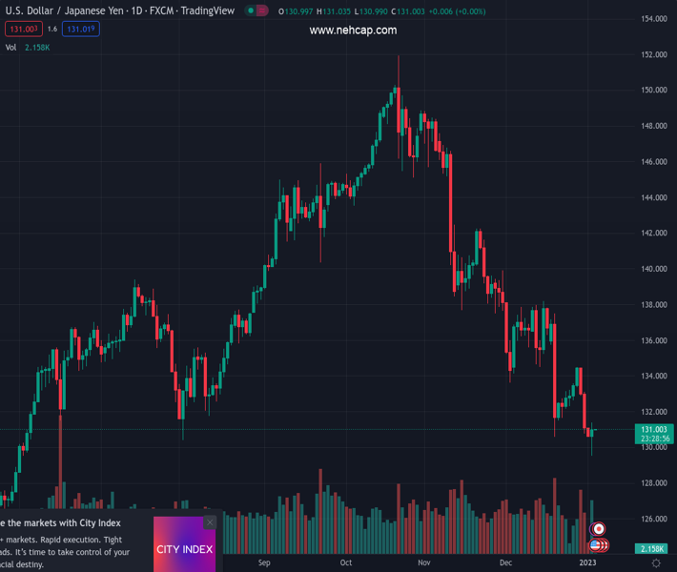Image resolution: width=677 pixels, height=572 pixels.
Task: Click the 2023 date label on the time axis
Action: pyautogui.click(x=587, y=562)
